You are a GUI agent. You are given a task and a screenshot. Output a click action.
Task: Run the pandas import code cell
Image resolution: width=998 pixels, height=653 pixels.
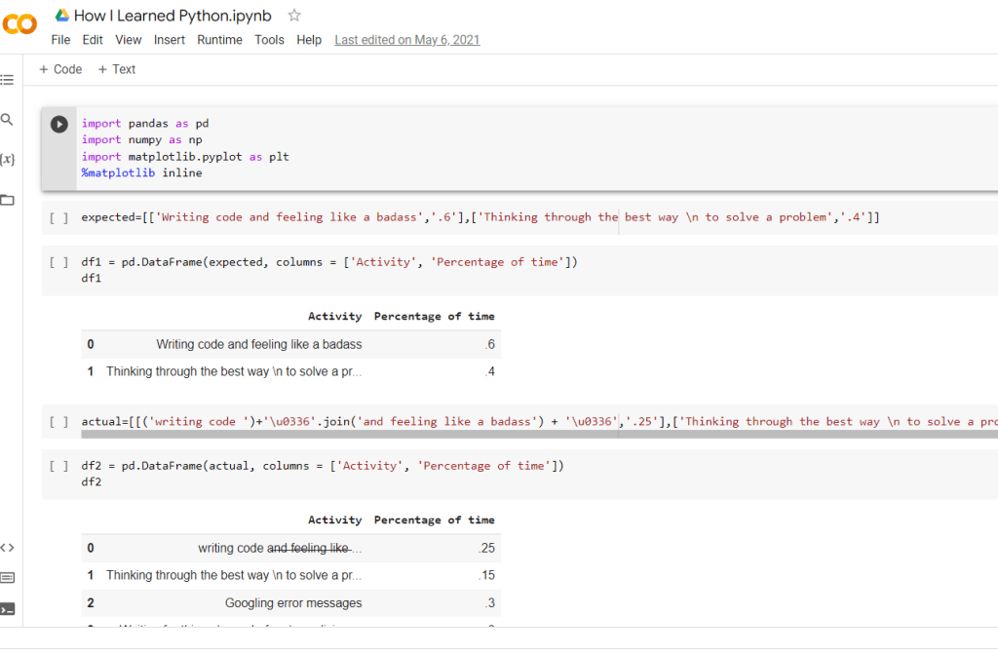(59, 124)
